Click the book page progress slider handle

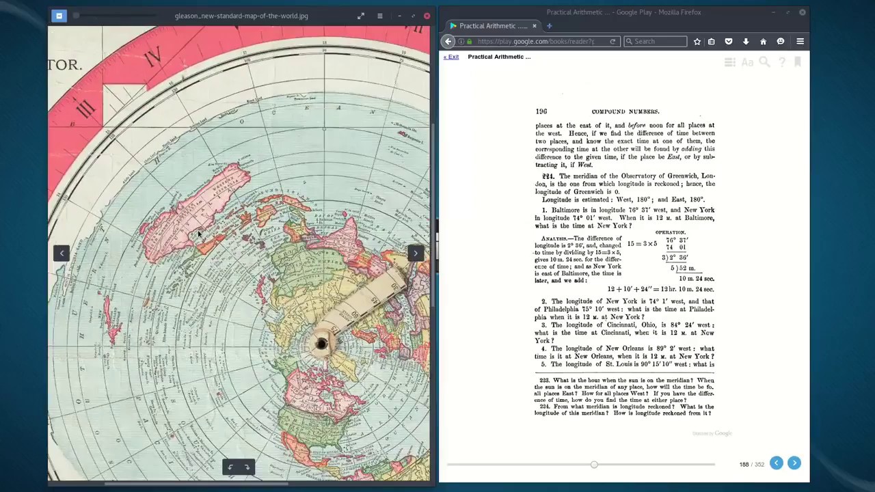(594, 465)
